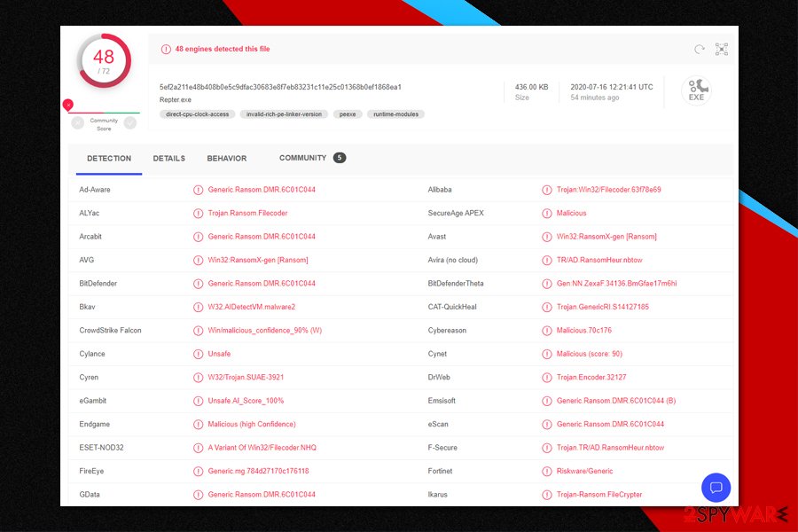This screenshot has height=532, width=798.
Task: Click DrWeb's Trojan.Encoder.32127 detection
Action: 591,377
